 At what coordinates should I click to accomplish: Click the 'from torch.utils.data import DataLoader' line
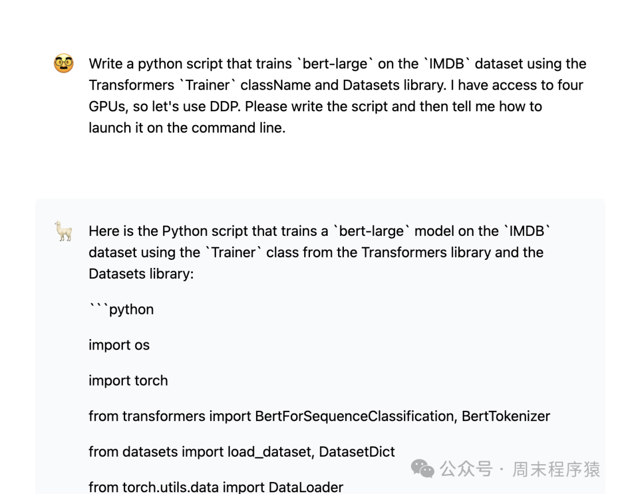click(x=215, y=487)
